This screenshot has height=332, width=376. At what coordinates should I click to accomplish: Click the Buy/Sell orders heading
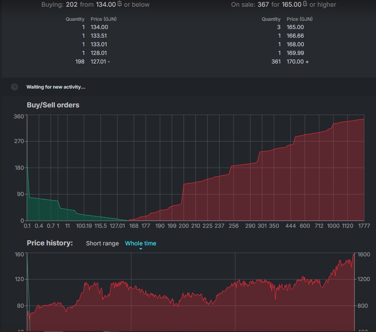tap(53, 105)
